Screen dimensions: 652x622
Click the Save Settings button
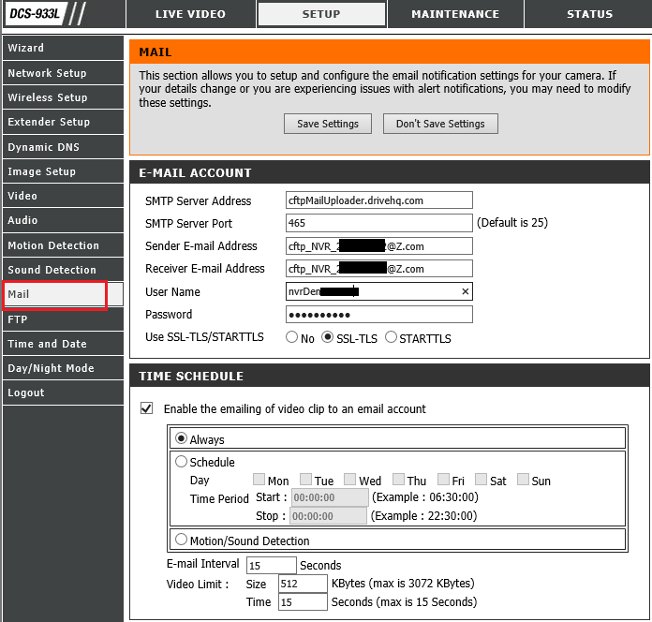327,124
